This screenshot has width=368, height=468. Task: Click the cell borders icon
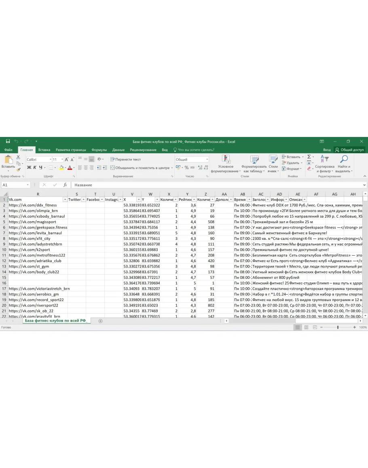tap(51, 167)
